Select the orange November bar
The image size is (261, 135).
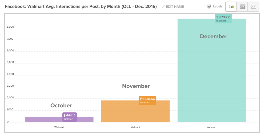coord(135,111)
